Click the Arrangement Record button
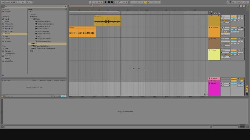The height and width of the screenshot is (140, 250). [x=112, y=2]
